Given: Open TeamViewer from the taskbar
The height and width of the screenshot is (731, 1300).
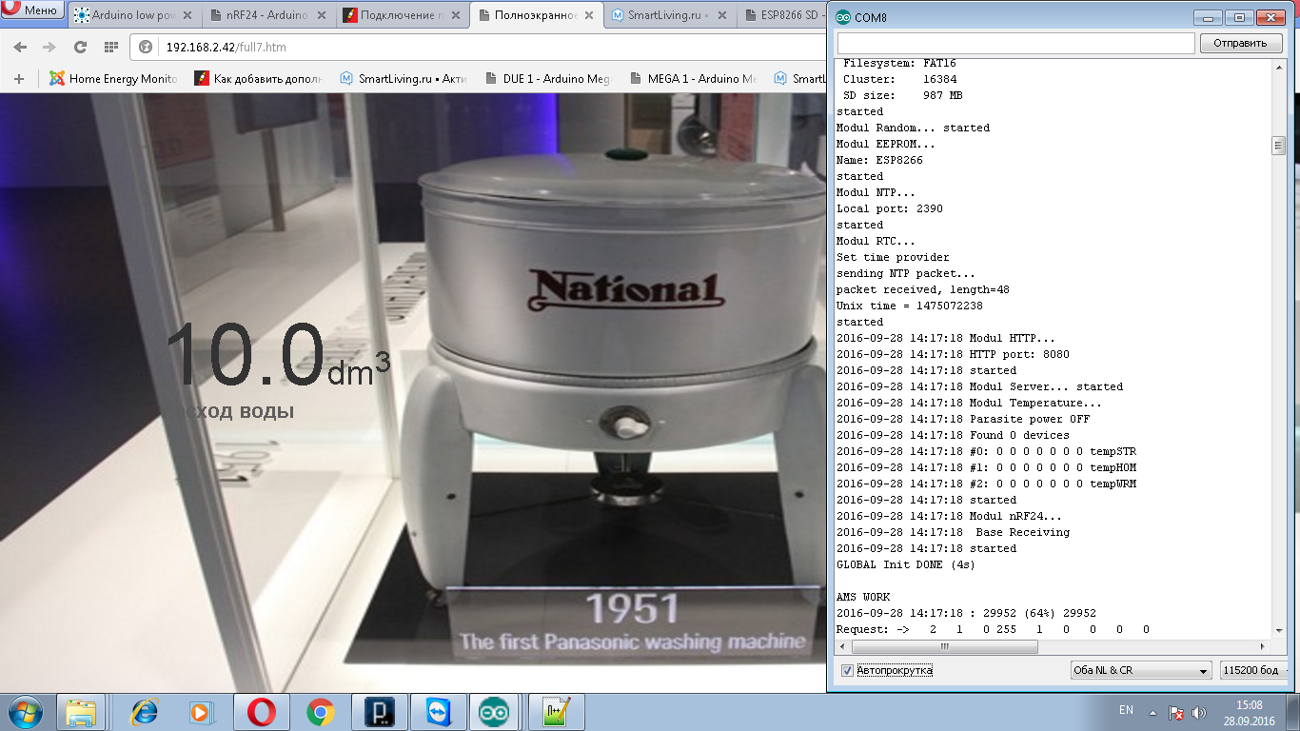Looking at the screenshot, I should pos(441,712).
